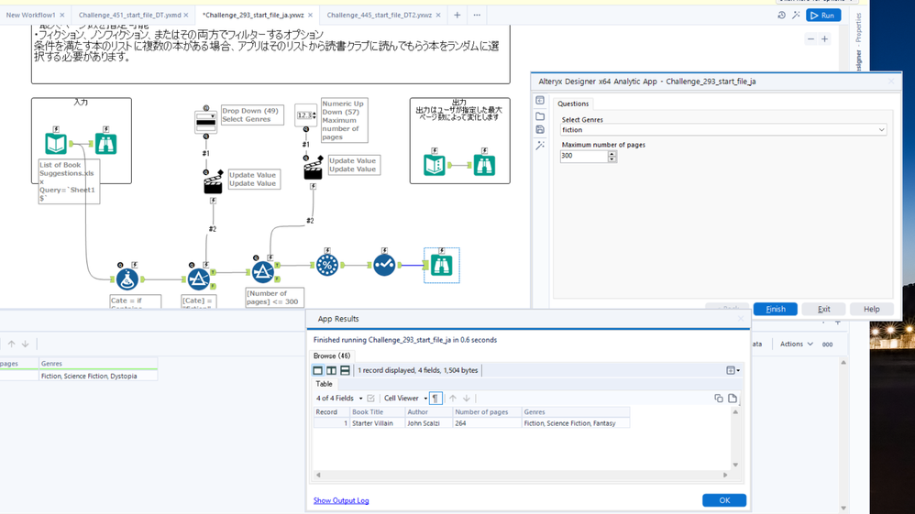915x514 pixels.
Task: Click the magic wand icon near Run
Action: click(x=796, y=16)
